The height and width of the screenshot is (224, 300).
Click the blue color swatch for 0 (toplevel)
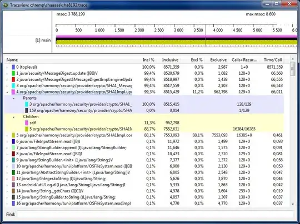coord(13,67)
